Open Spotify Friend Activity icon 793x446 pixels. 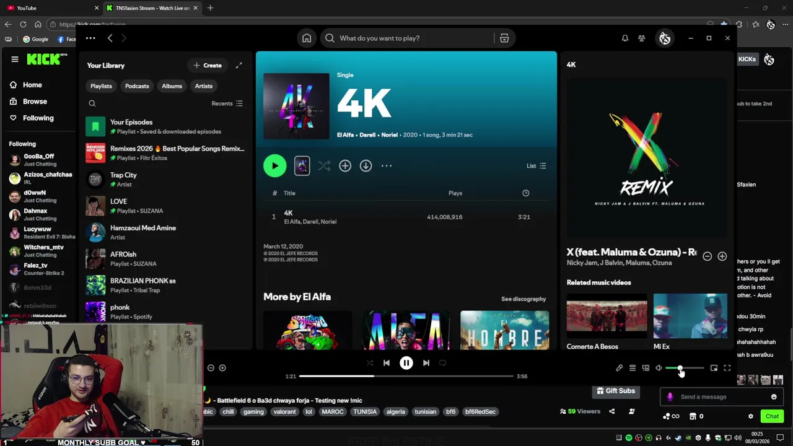coord(642,38)
